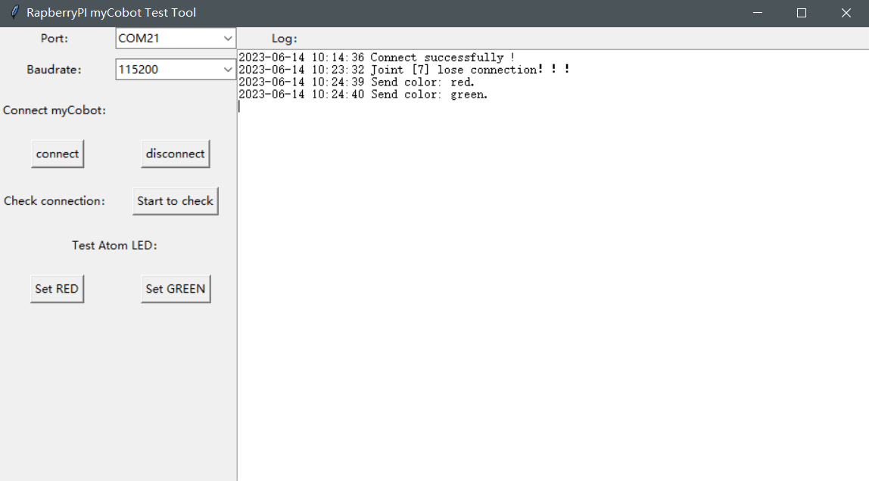Image resolution: width=869 pixels, height=481 pixels.
Task: Open the Baudrate dropdown arrow
Action: [227, 70]
